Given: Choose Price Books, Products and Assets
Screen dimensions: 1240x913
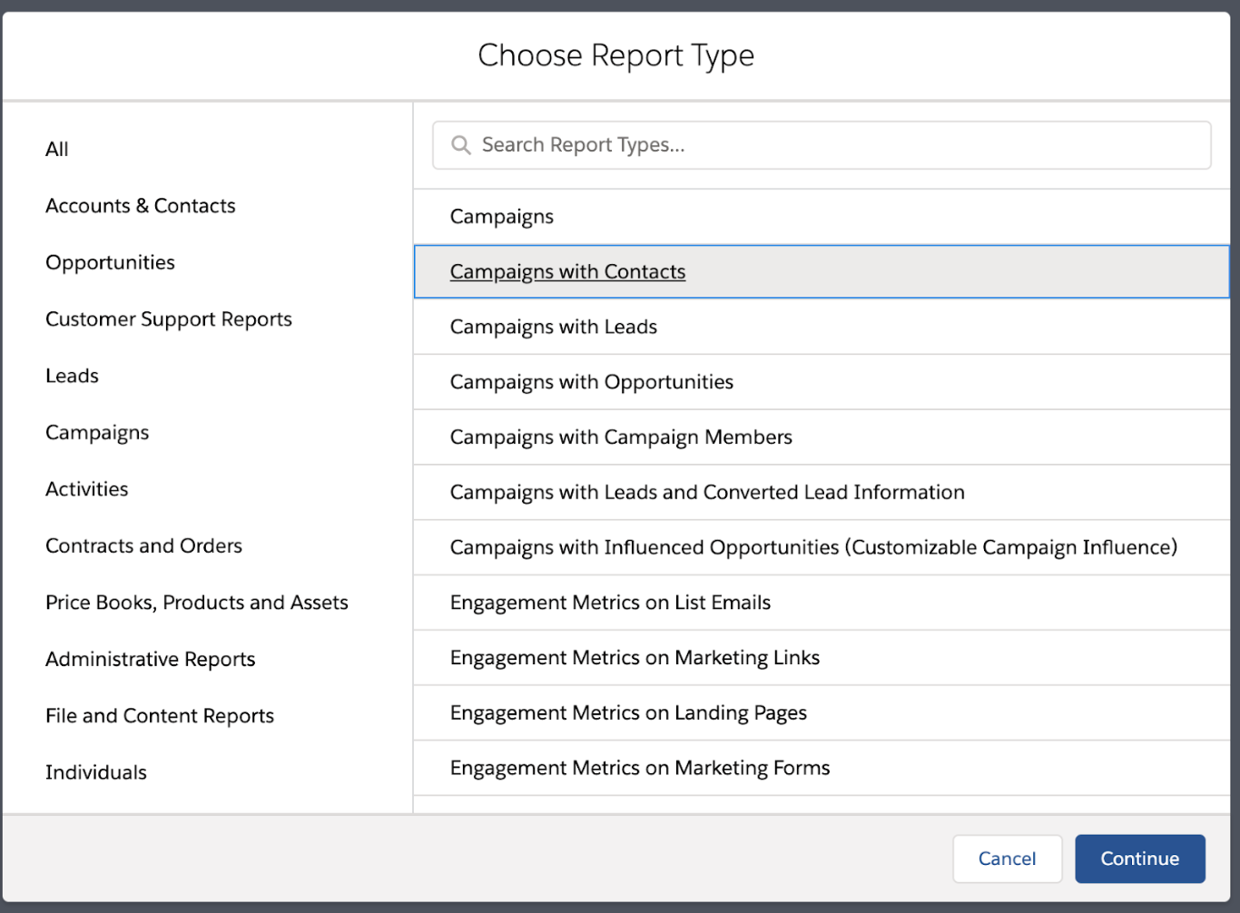Looking at the screenshot, I should click(x=197, y=603).
